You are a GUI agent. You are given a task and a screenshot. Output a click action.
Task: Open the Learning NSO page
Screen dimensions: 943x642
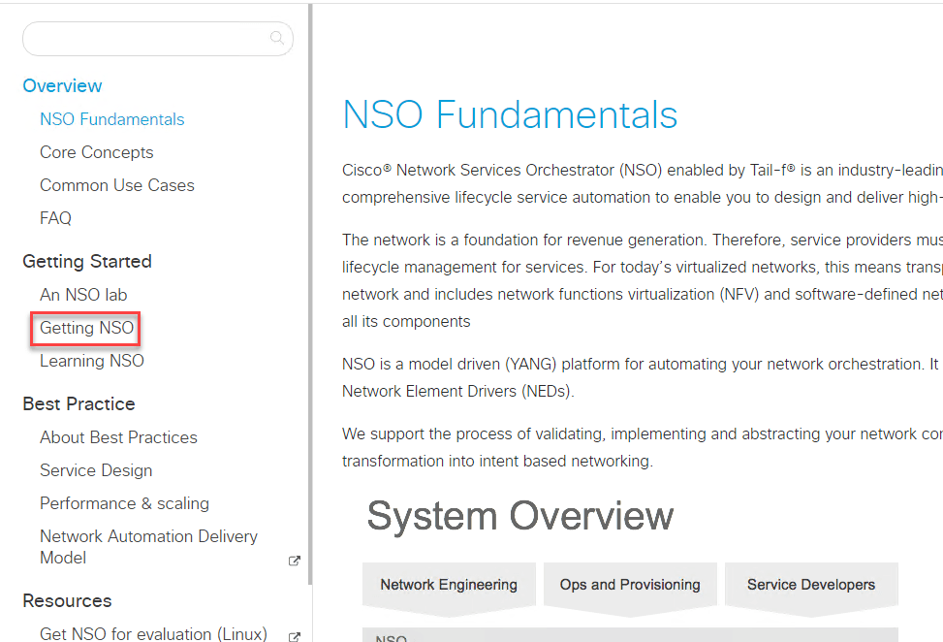pos(91,361)
